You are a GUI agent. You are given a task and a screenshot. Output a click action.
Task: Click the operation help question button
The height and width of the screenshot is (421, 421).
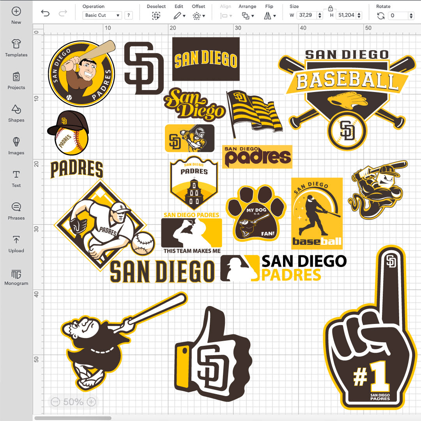128,16
